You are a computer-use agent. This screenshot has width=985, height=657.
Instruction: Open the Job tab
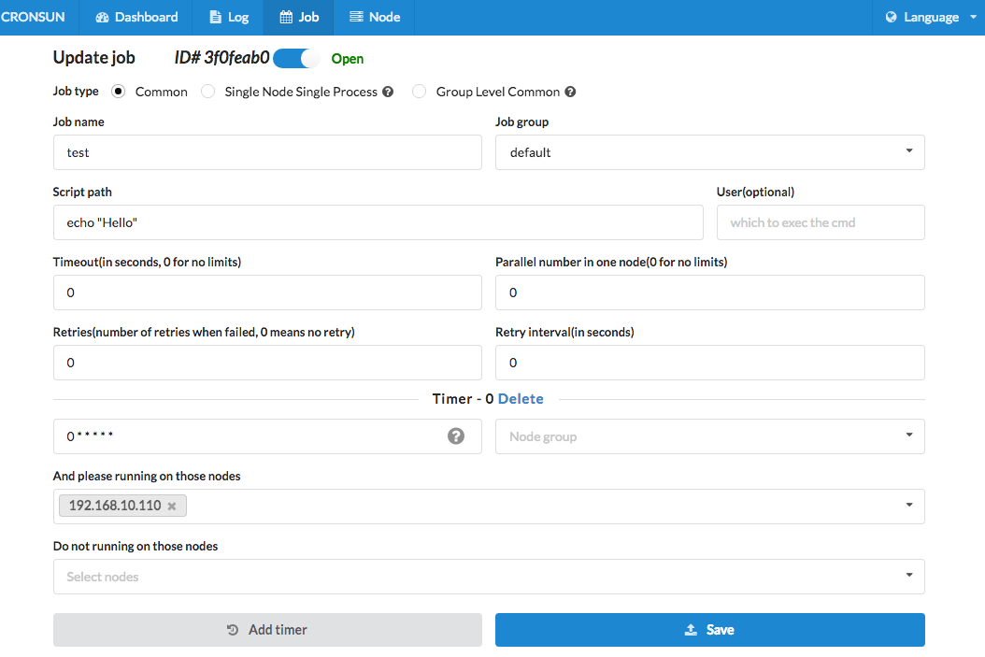tap(299, 17)
